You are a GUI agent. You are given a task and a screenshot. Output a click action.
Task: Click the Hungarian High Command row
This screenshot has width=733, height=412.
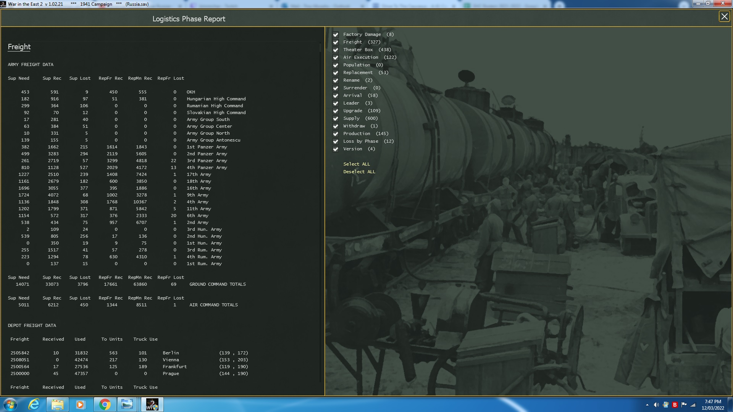point(127,99)
